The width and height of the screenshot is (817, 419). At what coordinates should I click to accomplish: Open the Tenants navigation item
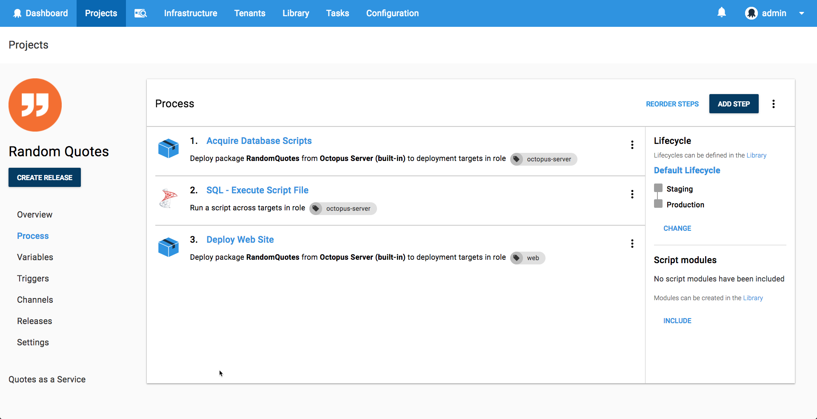tap(250, 13)
